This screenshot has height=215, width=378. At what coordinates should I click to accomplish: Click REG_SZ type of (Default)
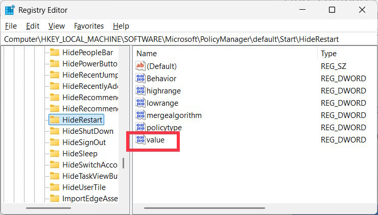click(334, 66)
